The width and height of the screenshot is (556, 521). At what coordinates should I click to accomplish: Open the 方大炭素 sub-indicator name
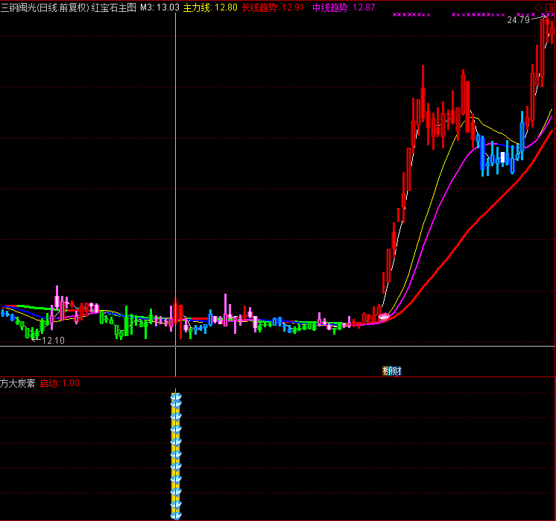pyautogui.click(x=18, y=383)
